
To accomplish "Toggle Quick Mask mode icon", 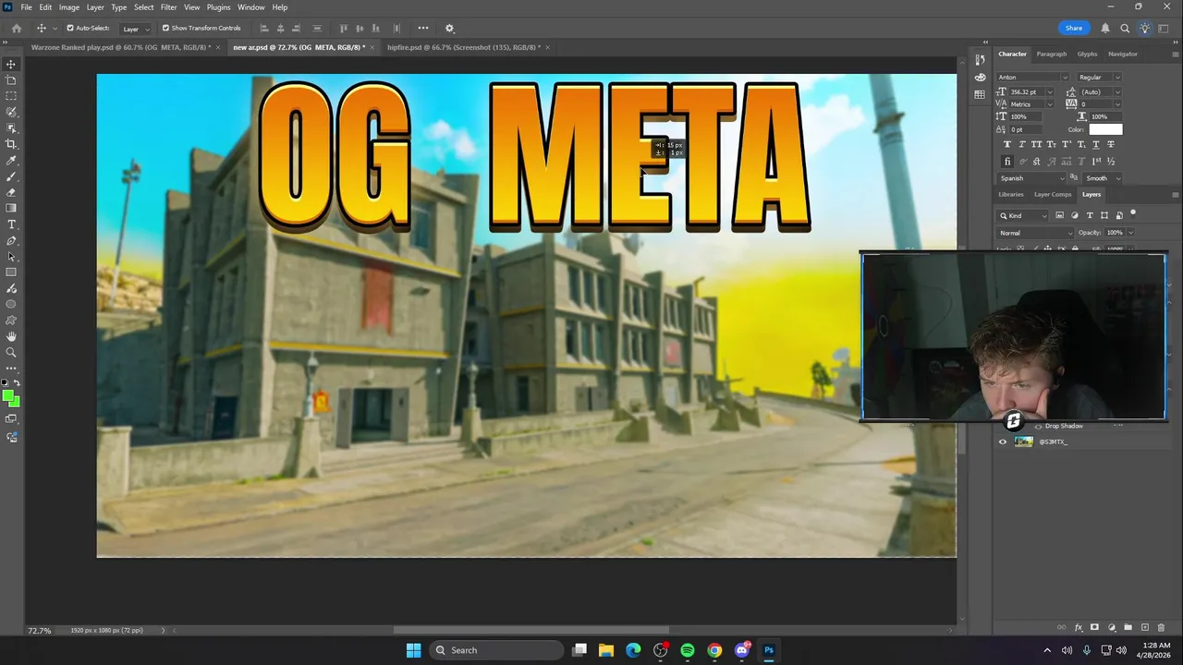I will (x=11, y=418).
